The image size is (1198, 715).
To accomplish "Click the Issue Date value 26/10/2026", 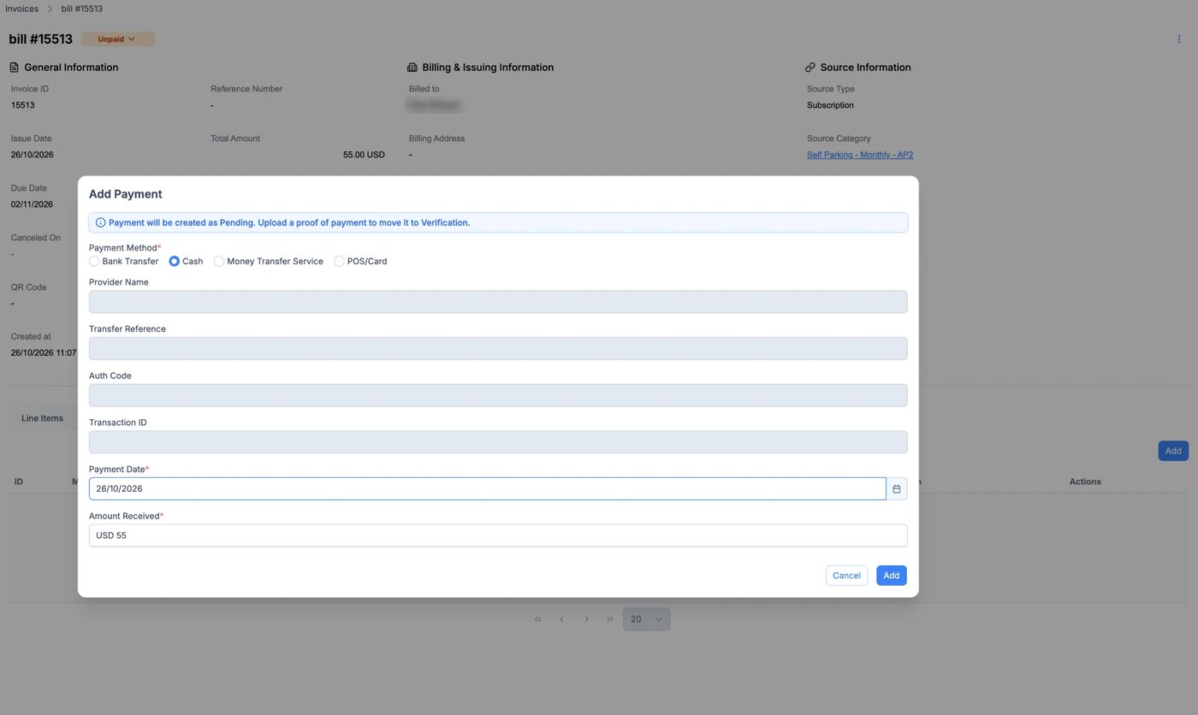I will pyautogui.click(x=33, y=155).
